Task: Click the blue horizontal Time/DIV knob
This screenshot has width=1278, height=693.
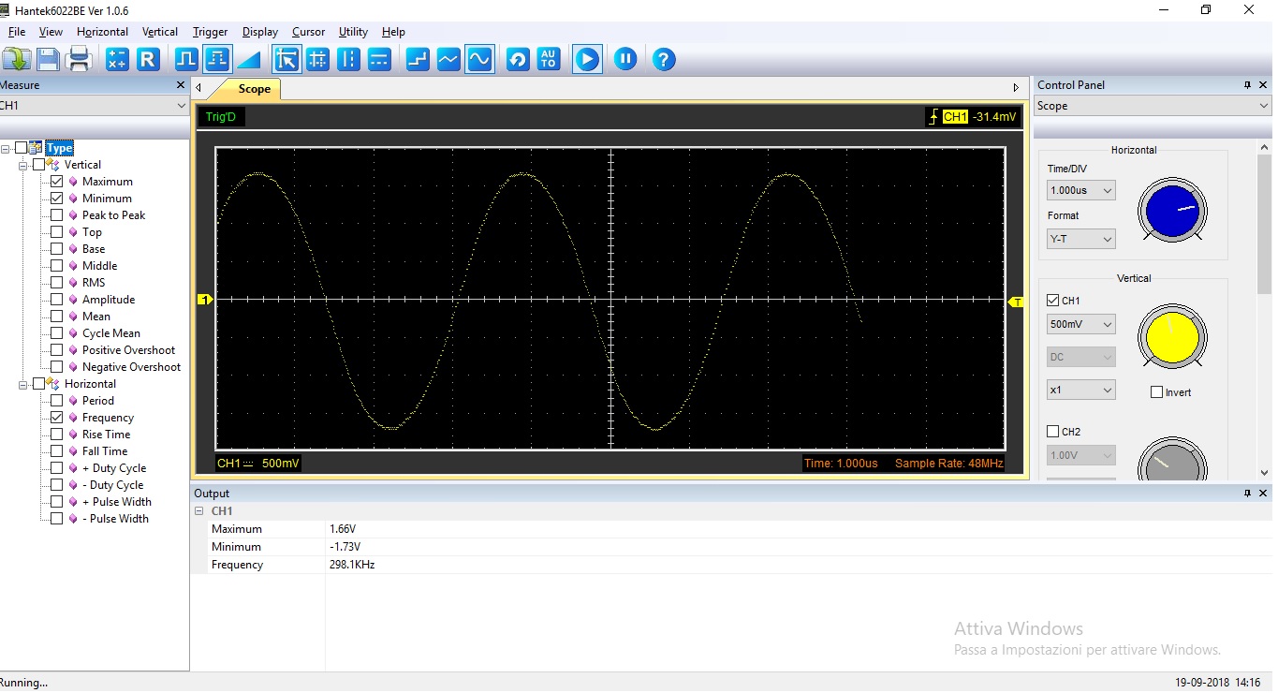Action: click(x=1172, y=210)
